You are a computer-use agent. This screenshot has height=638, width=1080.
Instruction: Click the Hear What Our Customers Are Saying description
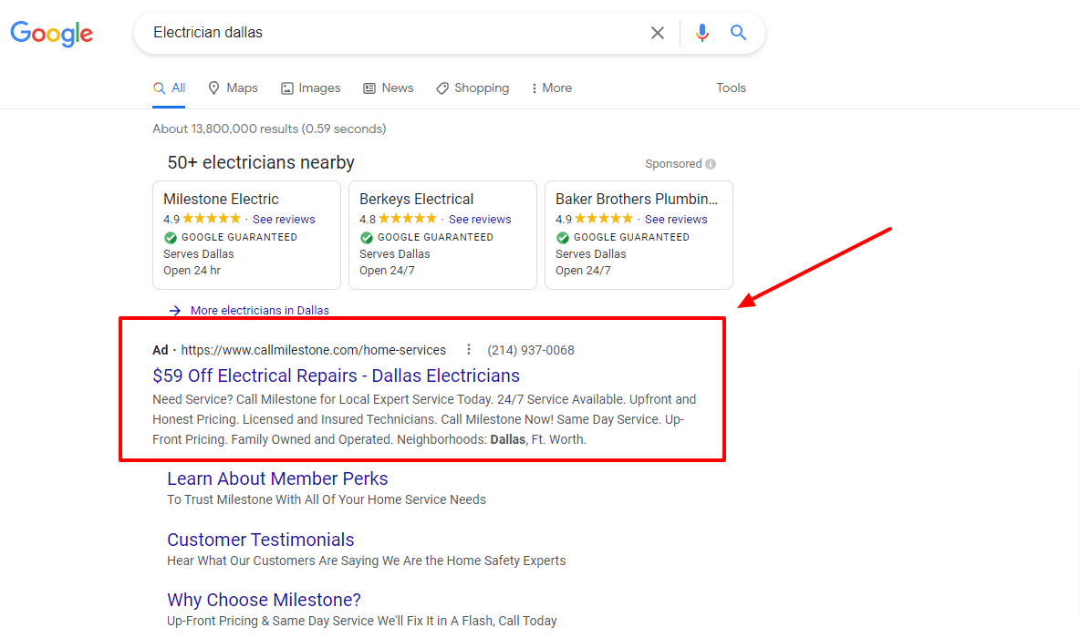[x=367, y=561]
